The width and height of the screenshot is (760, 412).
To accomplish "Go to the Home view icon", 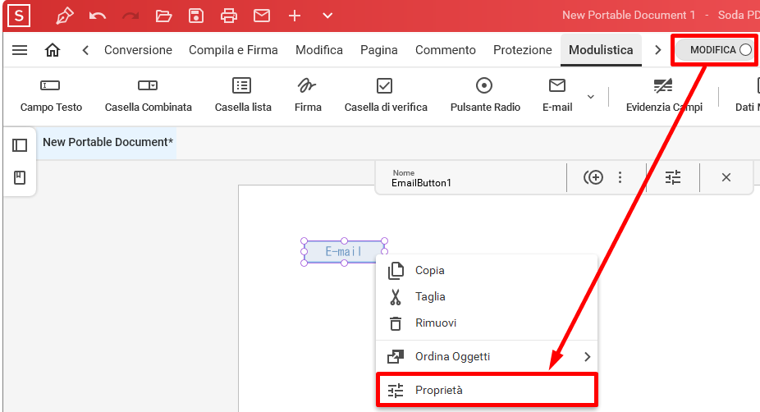I will click(x=53, y=50).
